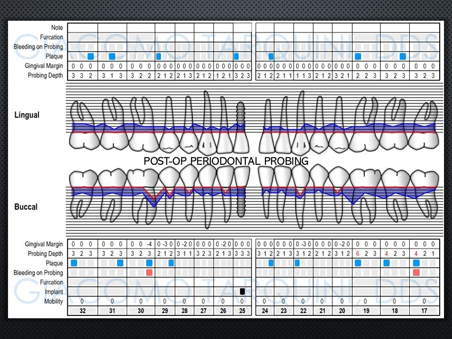Viewport: 452px width, 339px height.
Task: Click the POST-OP PERIODONTAL PROBING title
Action: (x=226, y=161)
